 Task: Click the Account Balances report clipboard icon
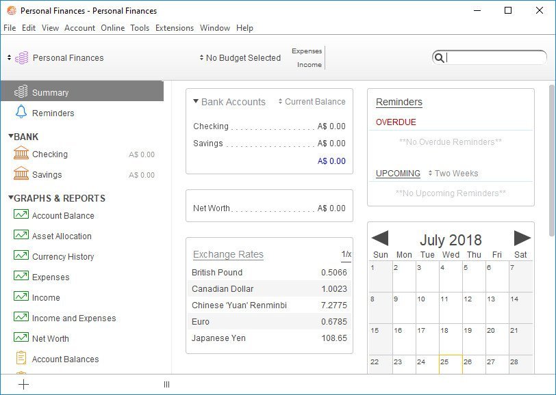[21, 359]
